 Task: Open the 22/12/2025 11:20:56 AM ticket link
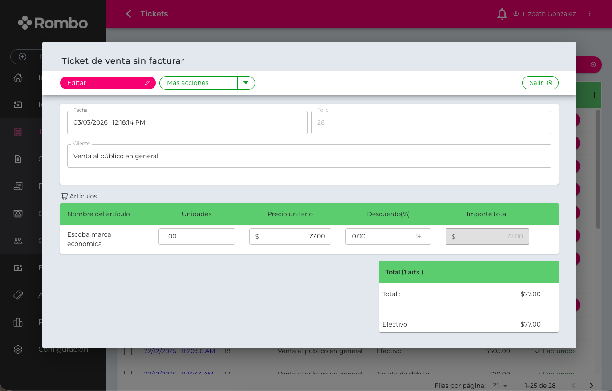pos(179,351)
